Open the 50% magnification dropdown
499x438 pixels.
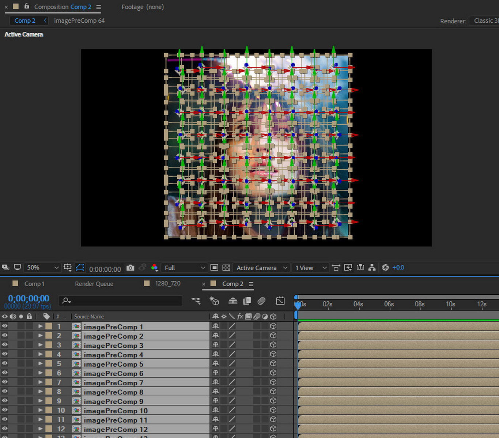pos(42,268)
